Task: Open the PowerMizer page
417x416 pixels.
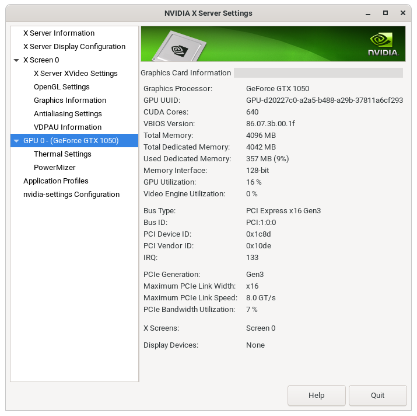Action: [54, 168]
